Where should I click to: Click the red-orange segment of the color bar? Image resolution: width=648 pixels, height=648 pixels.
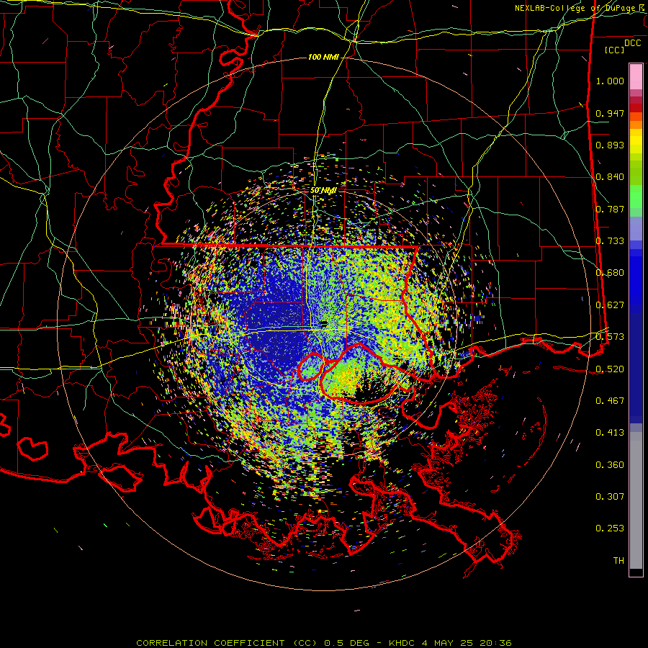pos(636,117)
